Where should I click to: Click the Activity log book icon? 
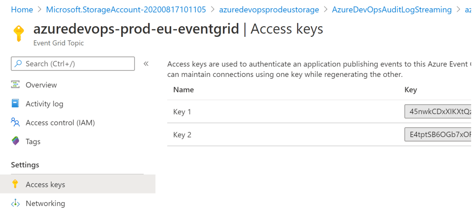(16, 104)
